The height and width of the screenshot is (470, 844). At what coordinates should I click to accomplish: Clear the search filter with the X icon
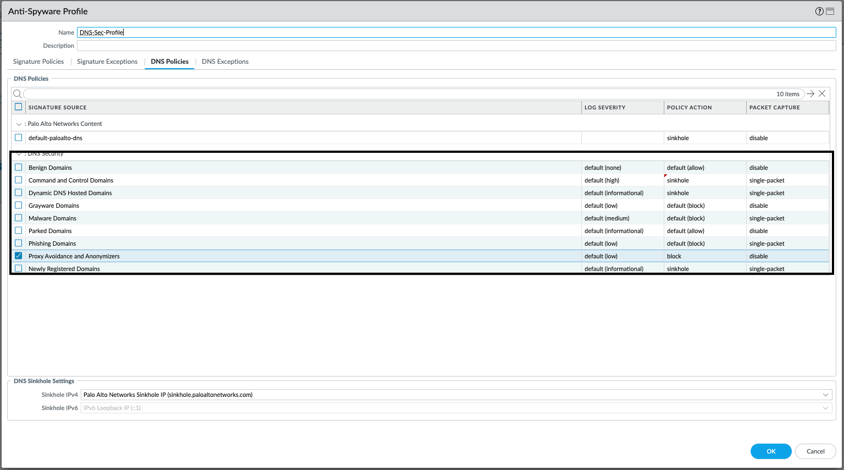822,93
